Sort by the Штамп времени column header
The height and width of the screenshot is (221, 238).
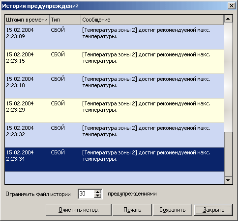point(27,20)
